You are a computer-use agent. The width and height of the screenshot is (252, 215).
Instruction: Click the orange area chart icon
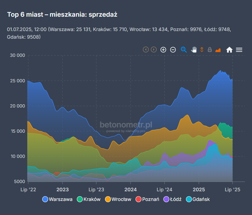coord(218,50)
